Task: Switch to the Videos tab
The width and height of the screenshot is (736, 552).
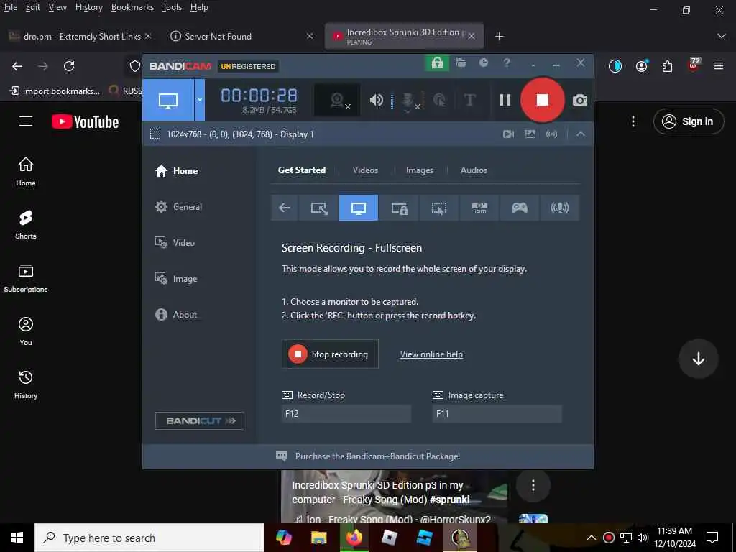Action: point(365,170)
